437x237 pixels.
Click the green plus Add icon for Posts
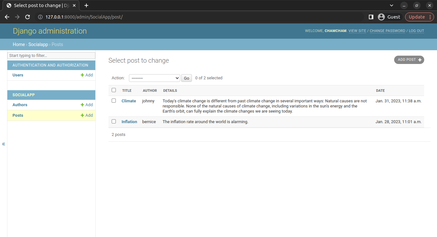[83, 115]
